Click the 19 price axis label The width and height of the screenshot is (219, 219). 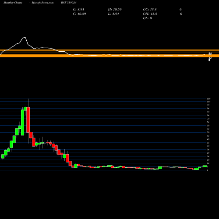[x=208, y=160]
